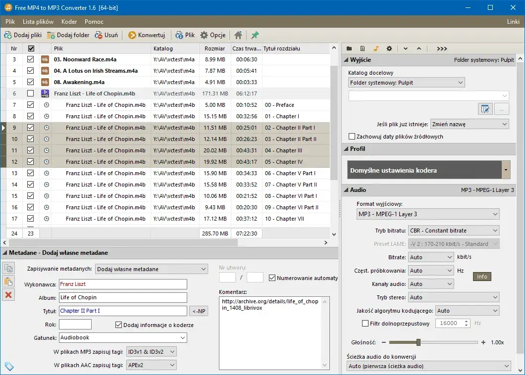Viewport: 525px width, 375px height.
Task: Open the music note audio settings tab
Action: tap(375, 48)
